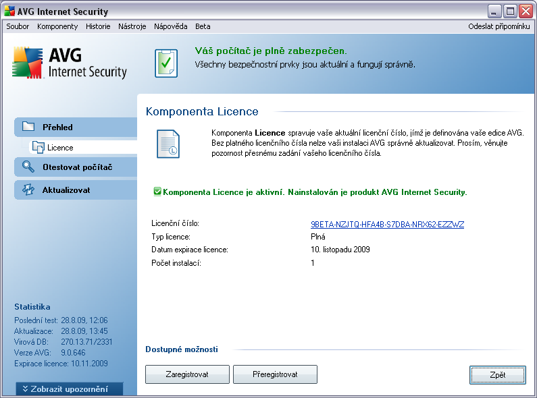Screen dimensions: 537x398
Task: Click the Plná licence type value
Action: click(x=318, y=237)
